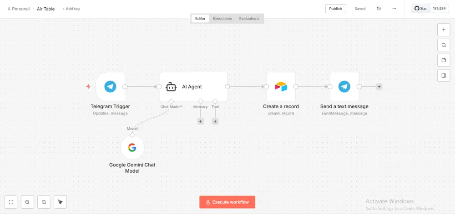Click the add node plus icon in right panel
This screenshot has height=215, width=455.
coord(444,30)
